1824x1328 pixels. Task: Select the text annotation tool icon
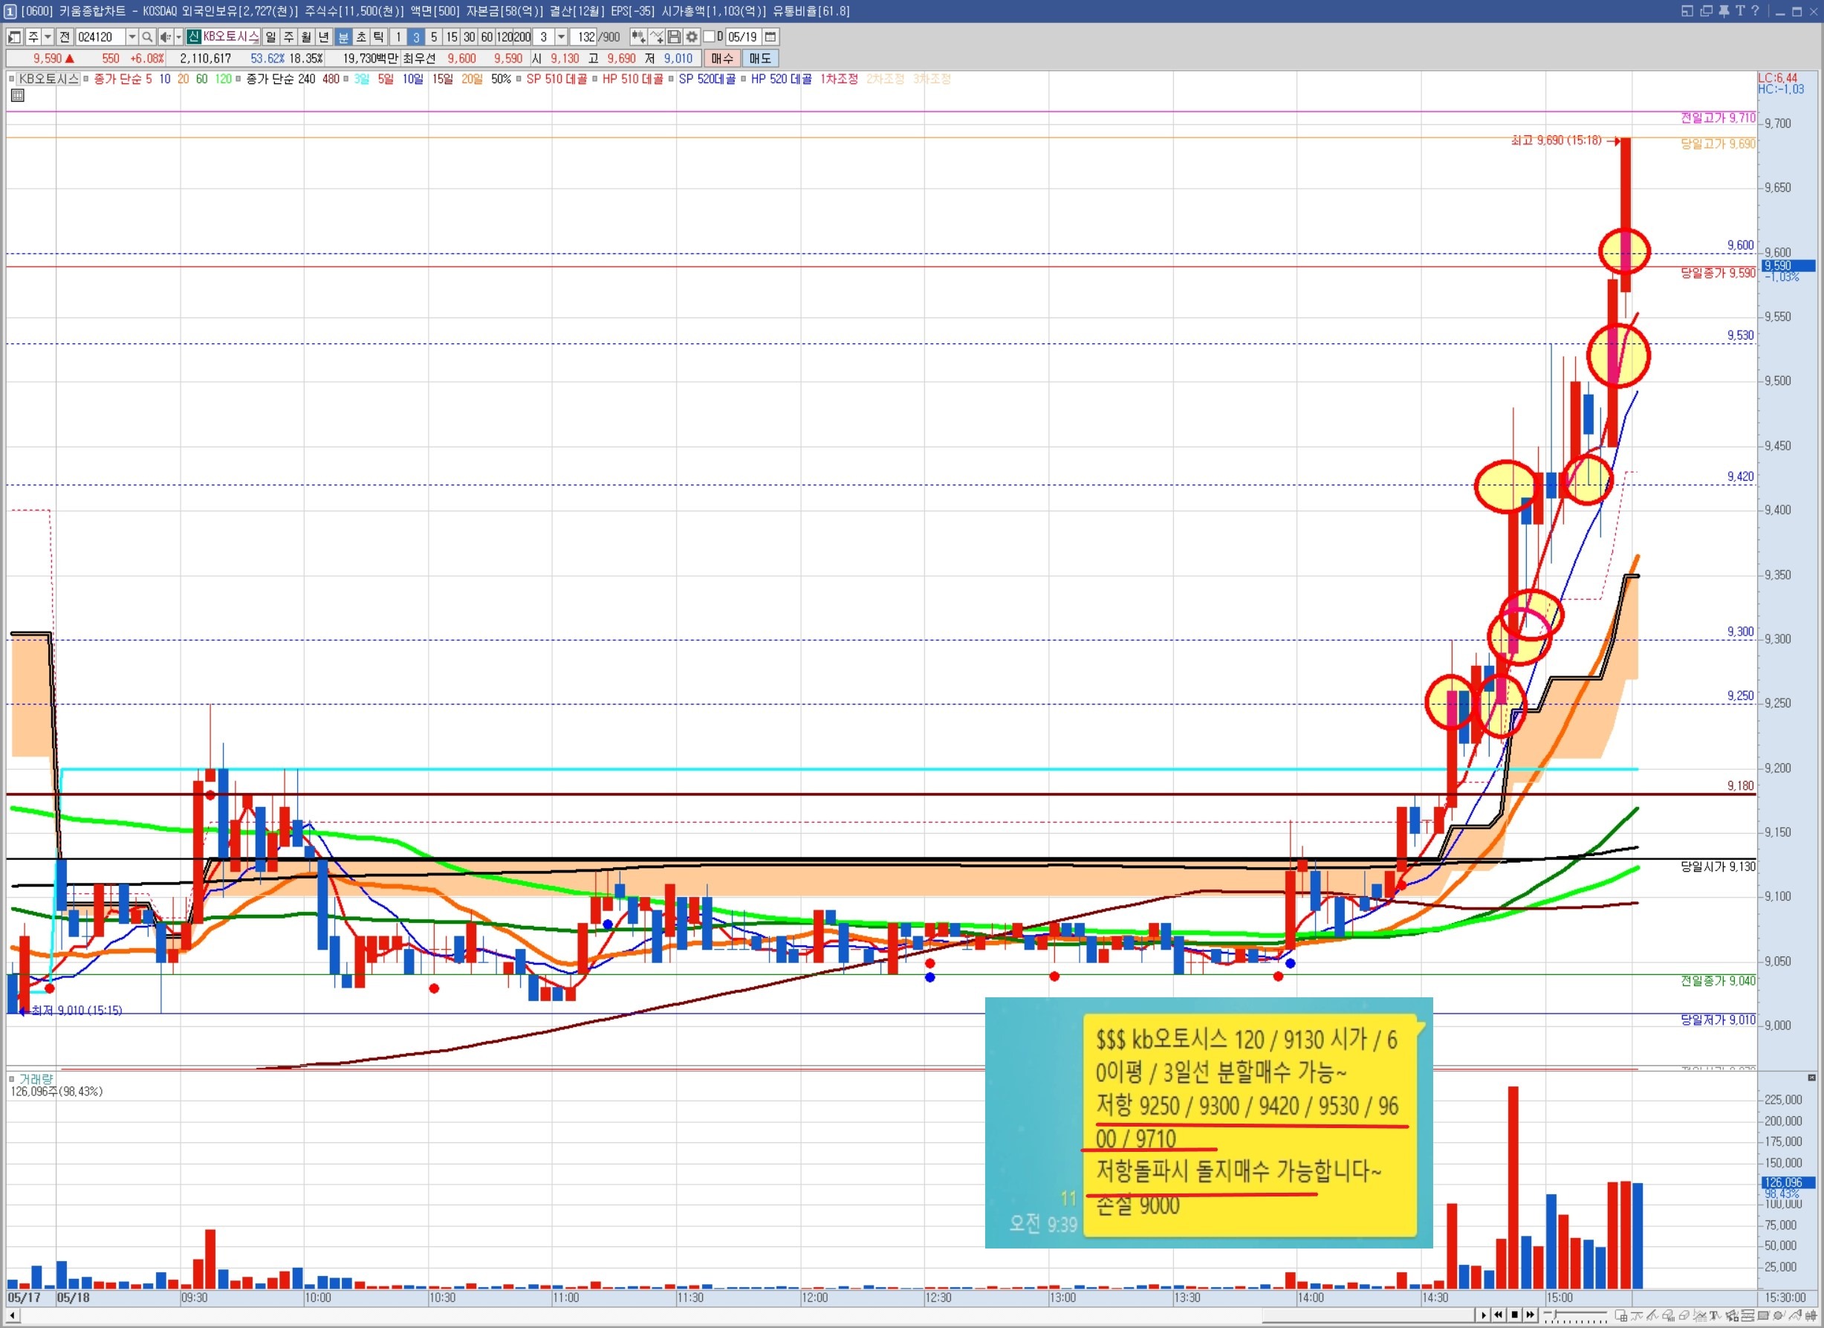pos(1714,1315)
